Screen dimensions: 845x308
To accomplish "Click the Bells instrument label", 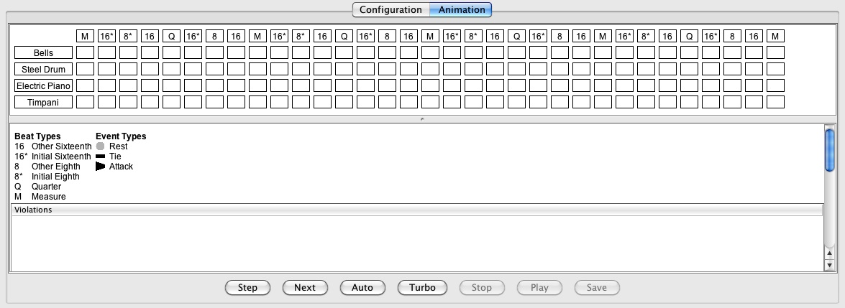I will click(43, 53).
